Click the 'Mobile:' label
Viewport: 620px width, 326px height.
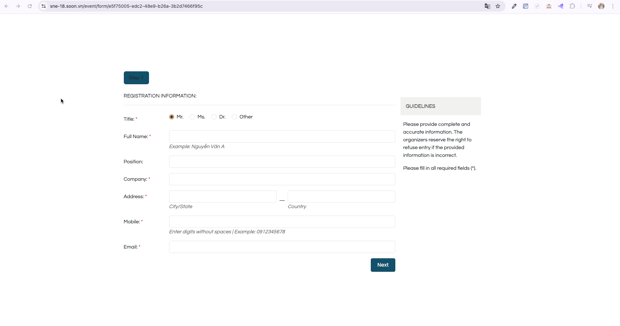[x=132, y=222]
